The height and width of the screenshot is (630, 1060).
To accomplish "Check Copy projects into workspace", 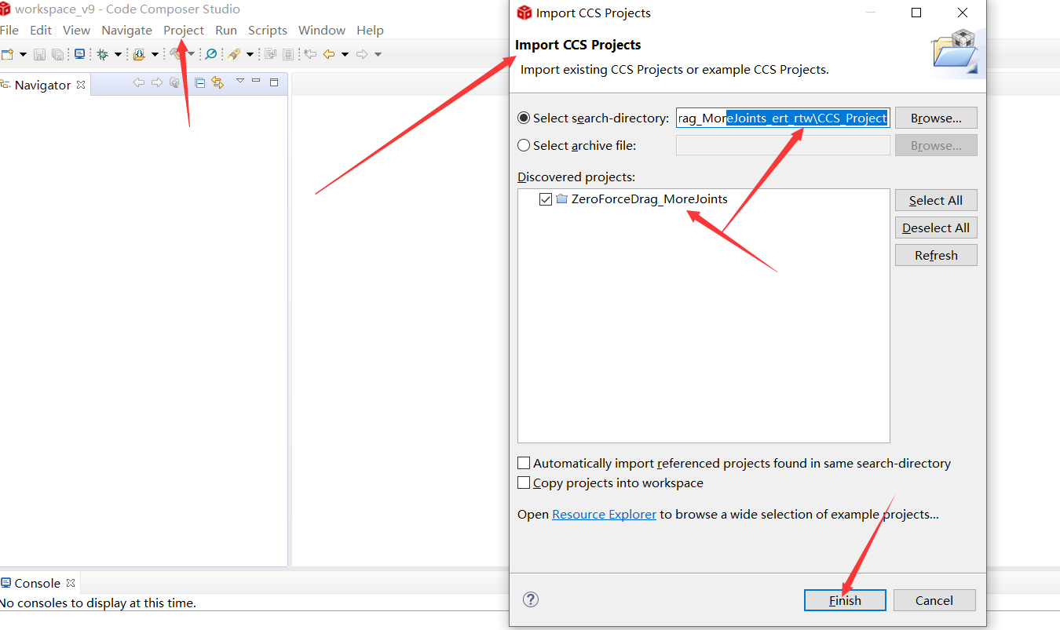I will [x=524, y=483].
